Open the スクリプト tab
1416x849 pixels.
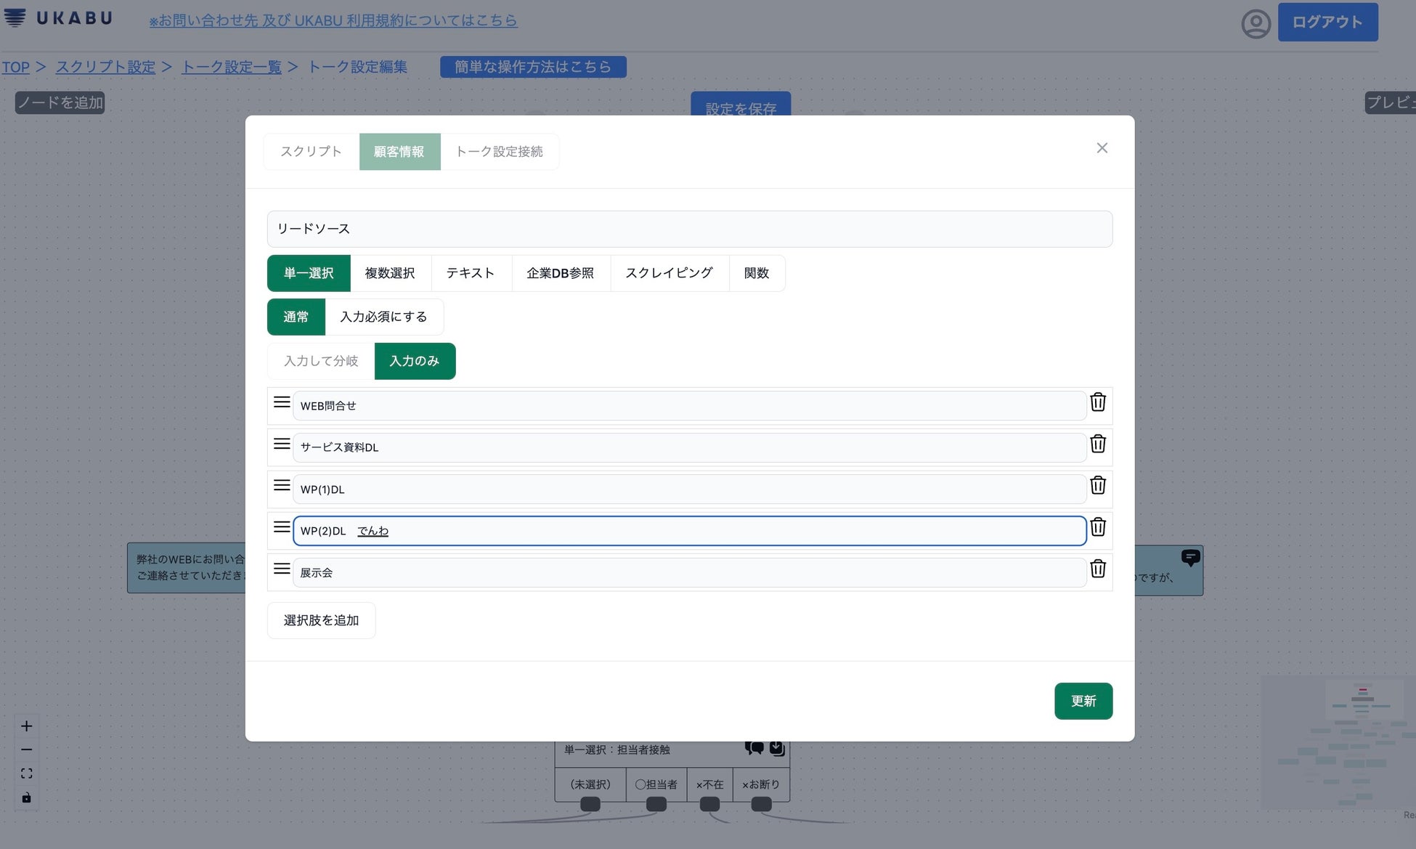point(311,151)
